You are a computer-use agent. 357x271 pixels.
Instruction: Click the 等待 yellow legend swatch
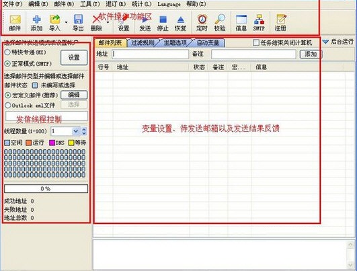pos(71,143)
